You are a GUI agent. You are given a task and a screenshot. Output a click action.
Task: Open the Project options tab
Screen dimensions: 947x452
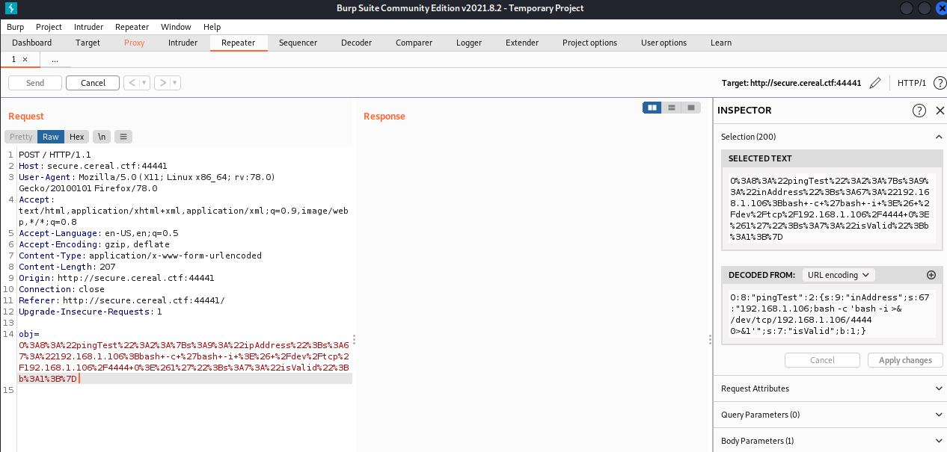[x=589, y=43]
